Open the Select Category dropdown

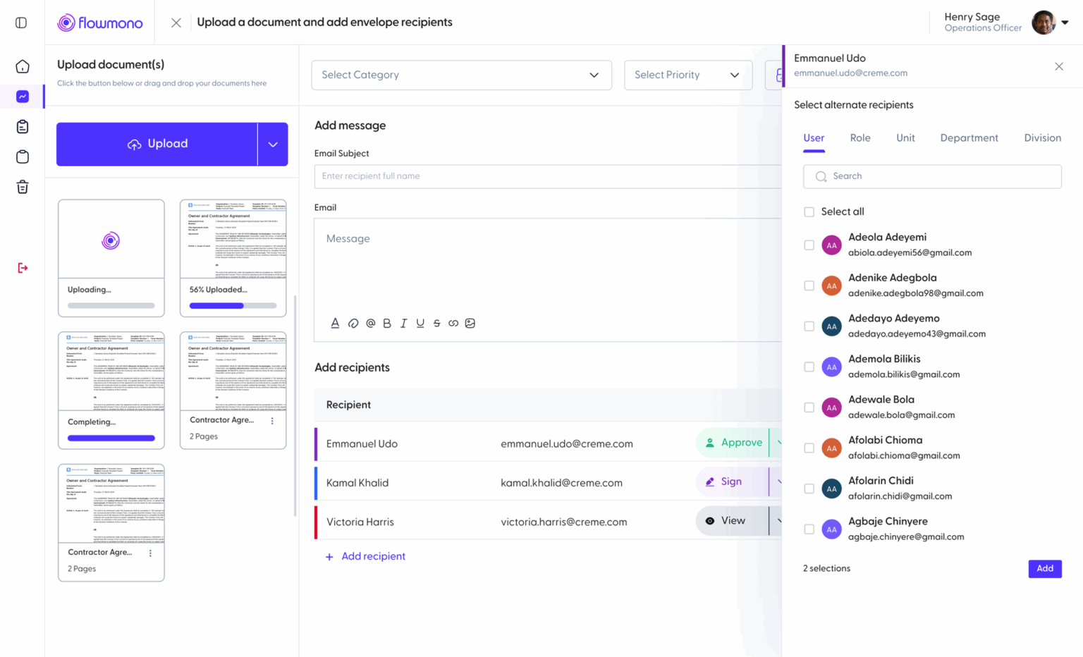461,75
